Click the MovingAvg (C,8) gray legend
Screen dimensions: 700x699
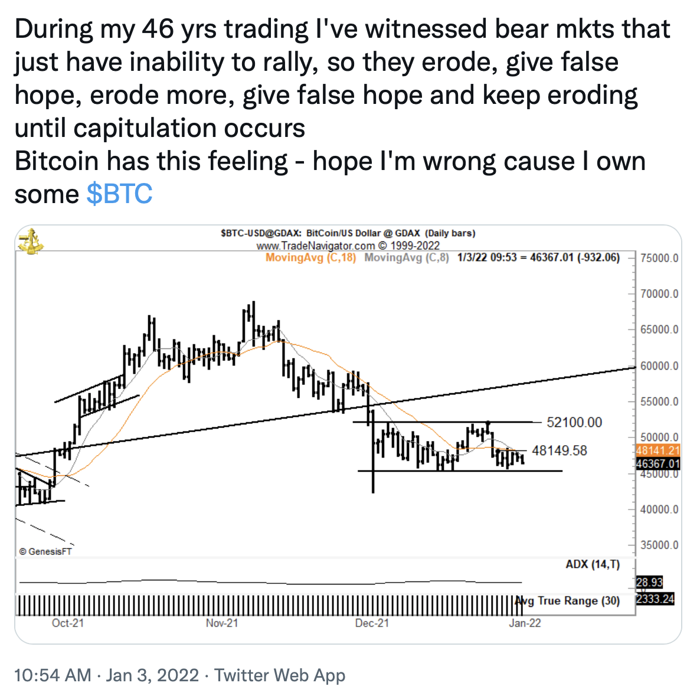click(407, 257)
